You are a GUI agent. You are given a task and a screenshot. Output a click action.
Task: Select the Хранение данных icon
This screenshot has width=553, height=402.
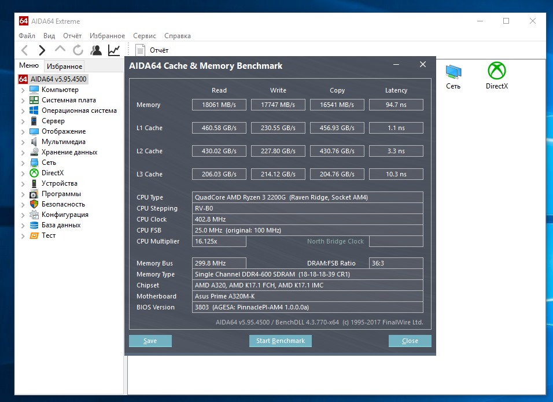point(34,152)
